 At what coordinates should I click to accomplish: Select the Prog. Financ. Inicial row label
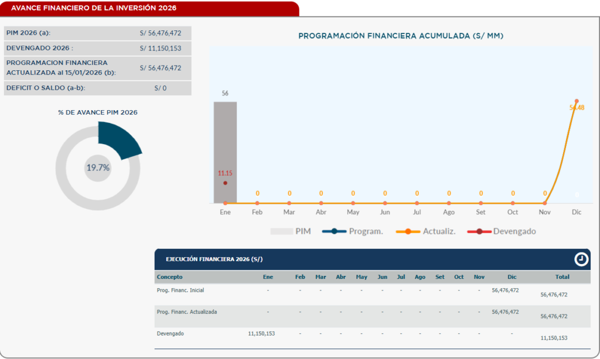180,290
